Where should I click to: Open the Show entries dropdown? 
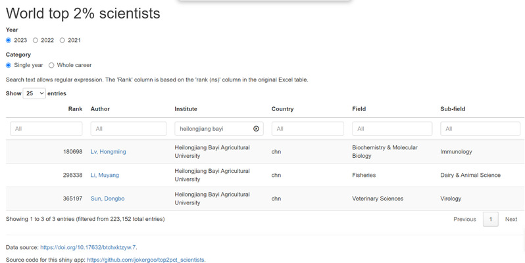point(34,93)
